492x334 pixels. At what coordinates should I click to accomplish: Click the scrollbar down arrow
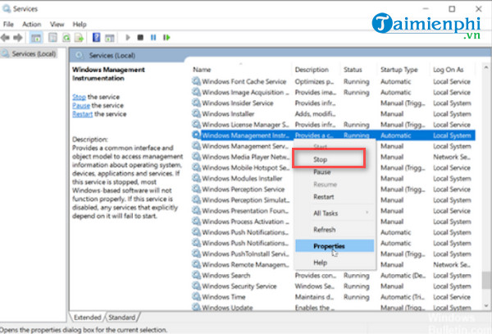click(486, 305)
